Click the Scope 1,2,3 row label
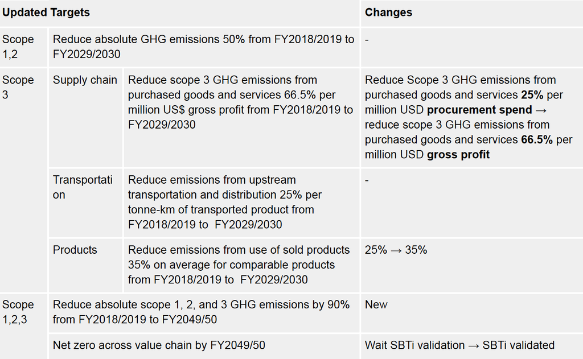The width and height of the screenshot is (583, 359). tap(24, 326)
